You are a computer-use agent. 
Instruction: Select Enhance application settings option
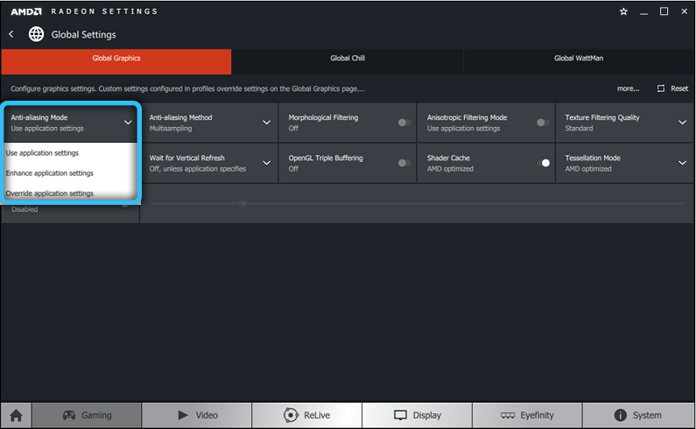[70, 173]
